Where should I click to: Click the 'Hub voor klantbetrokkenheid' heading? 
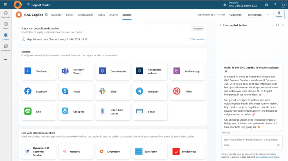(38, 133)
